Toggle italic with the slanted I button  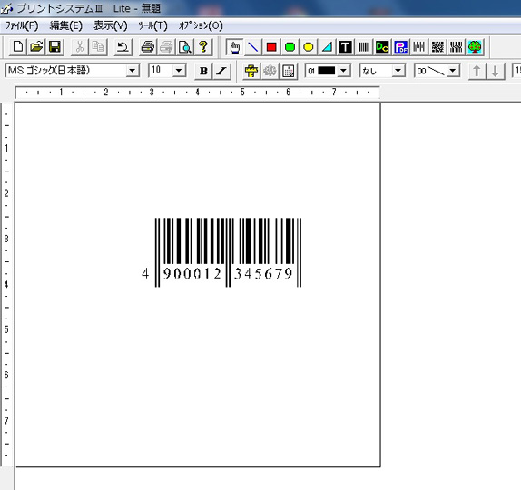221,71
